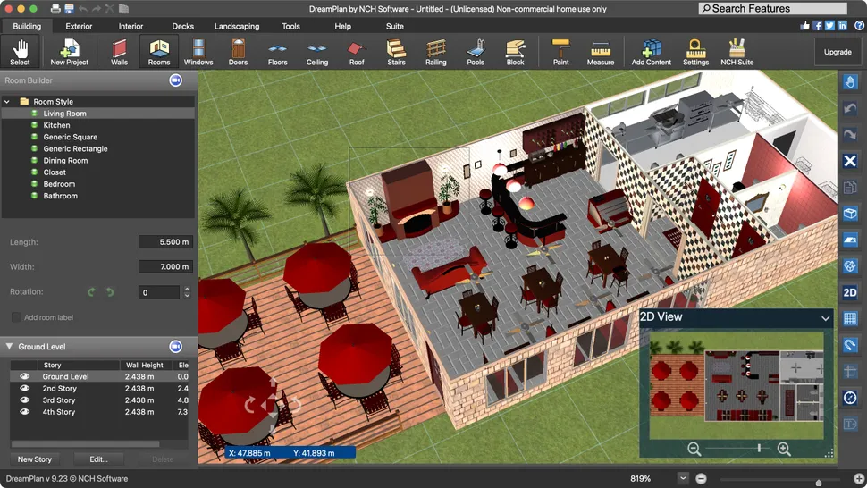Click the Length input field
867x488 pixels.
click(x=165, y=242)
